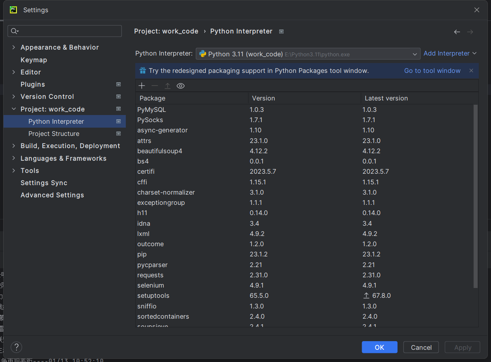
Task: Click in the settings search field
Action: [65, 31]
